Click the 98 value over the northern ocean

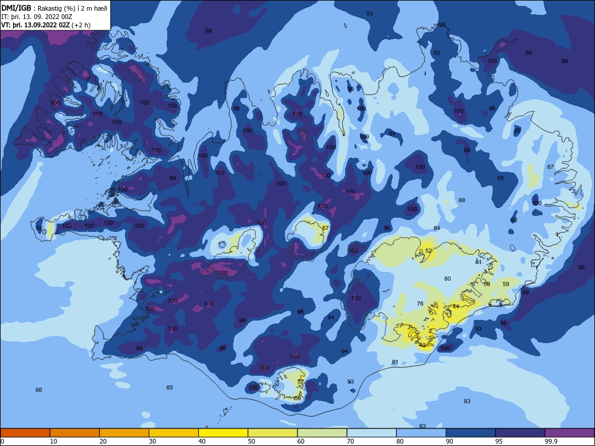208,31
